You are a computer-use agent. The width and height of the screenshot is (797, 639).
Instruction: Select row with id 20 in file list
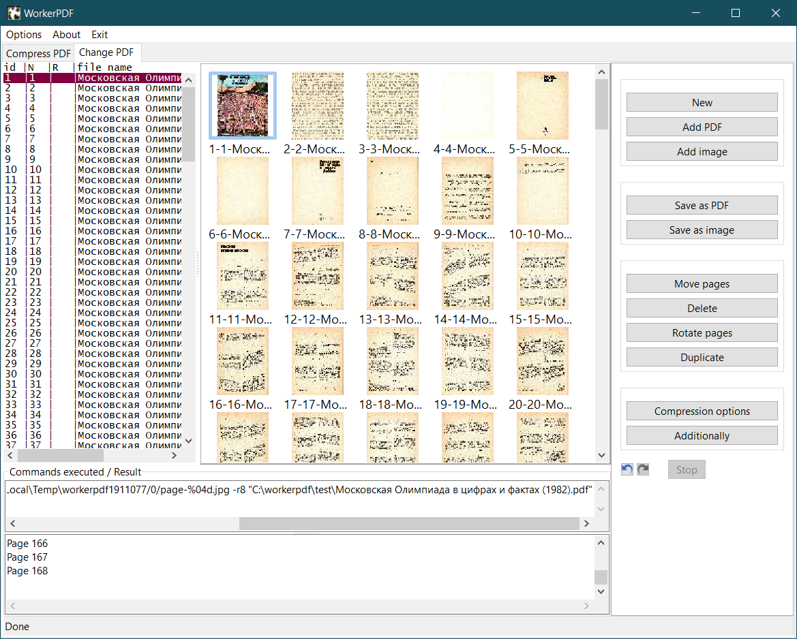click(93, 272)
